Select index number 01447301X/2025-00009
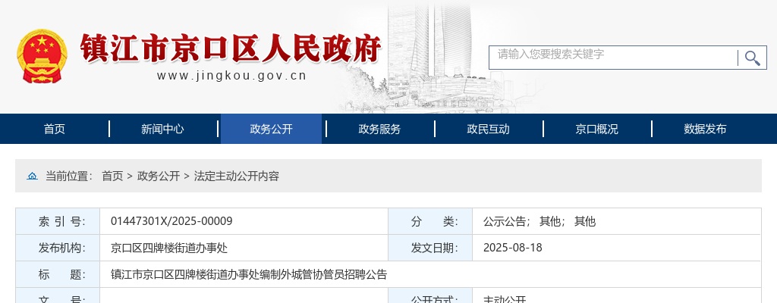777x303 pixels. (171, 221)
